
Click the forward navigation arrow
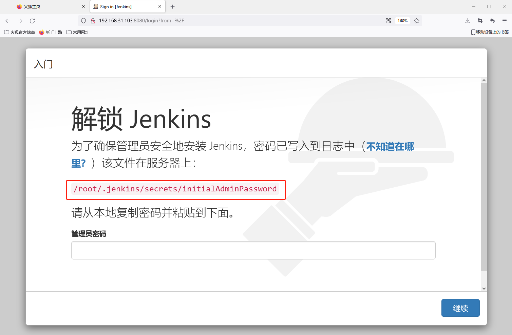[x=20, y=21]
